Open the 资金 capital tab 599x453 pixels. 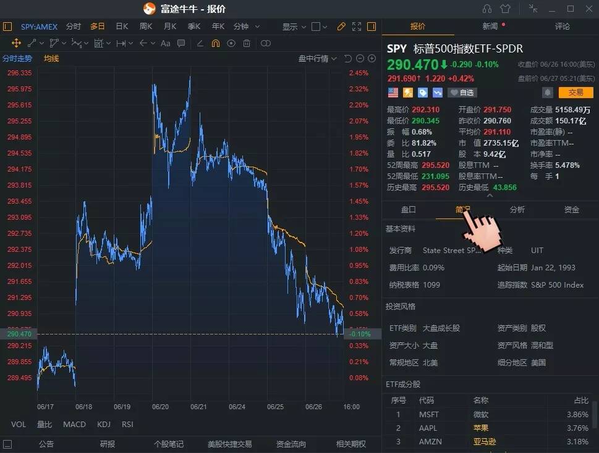click(572, 209)
